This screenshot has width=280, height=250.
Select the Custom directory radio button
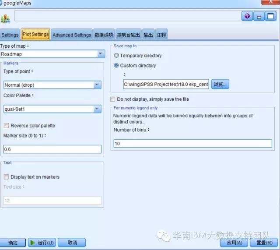point(116,65)
